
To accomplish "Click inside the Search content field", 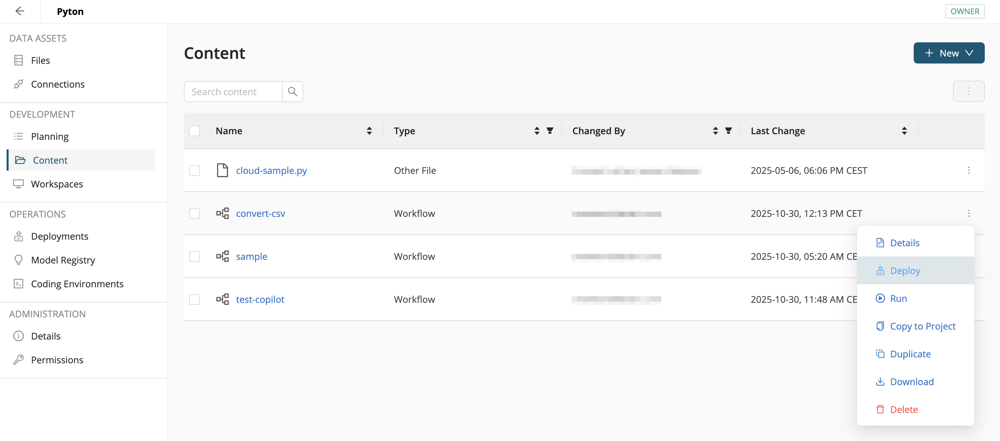I will coord(233,91).
